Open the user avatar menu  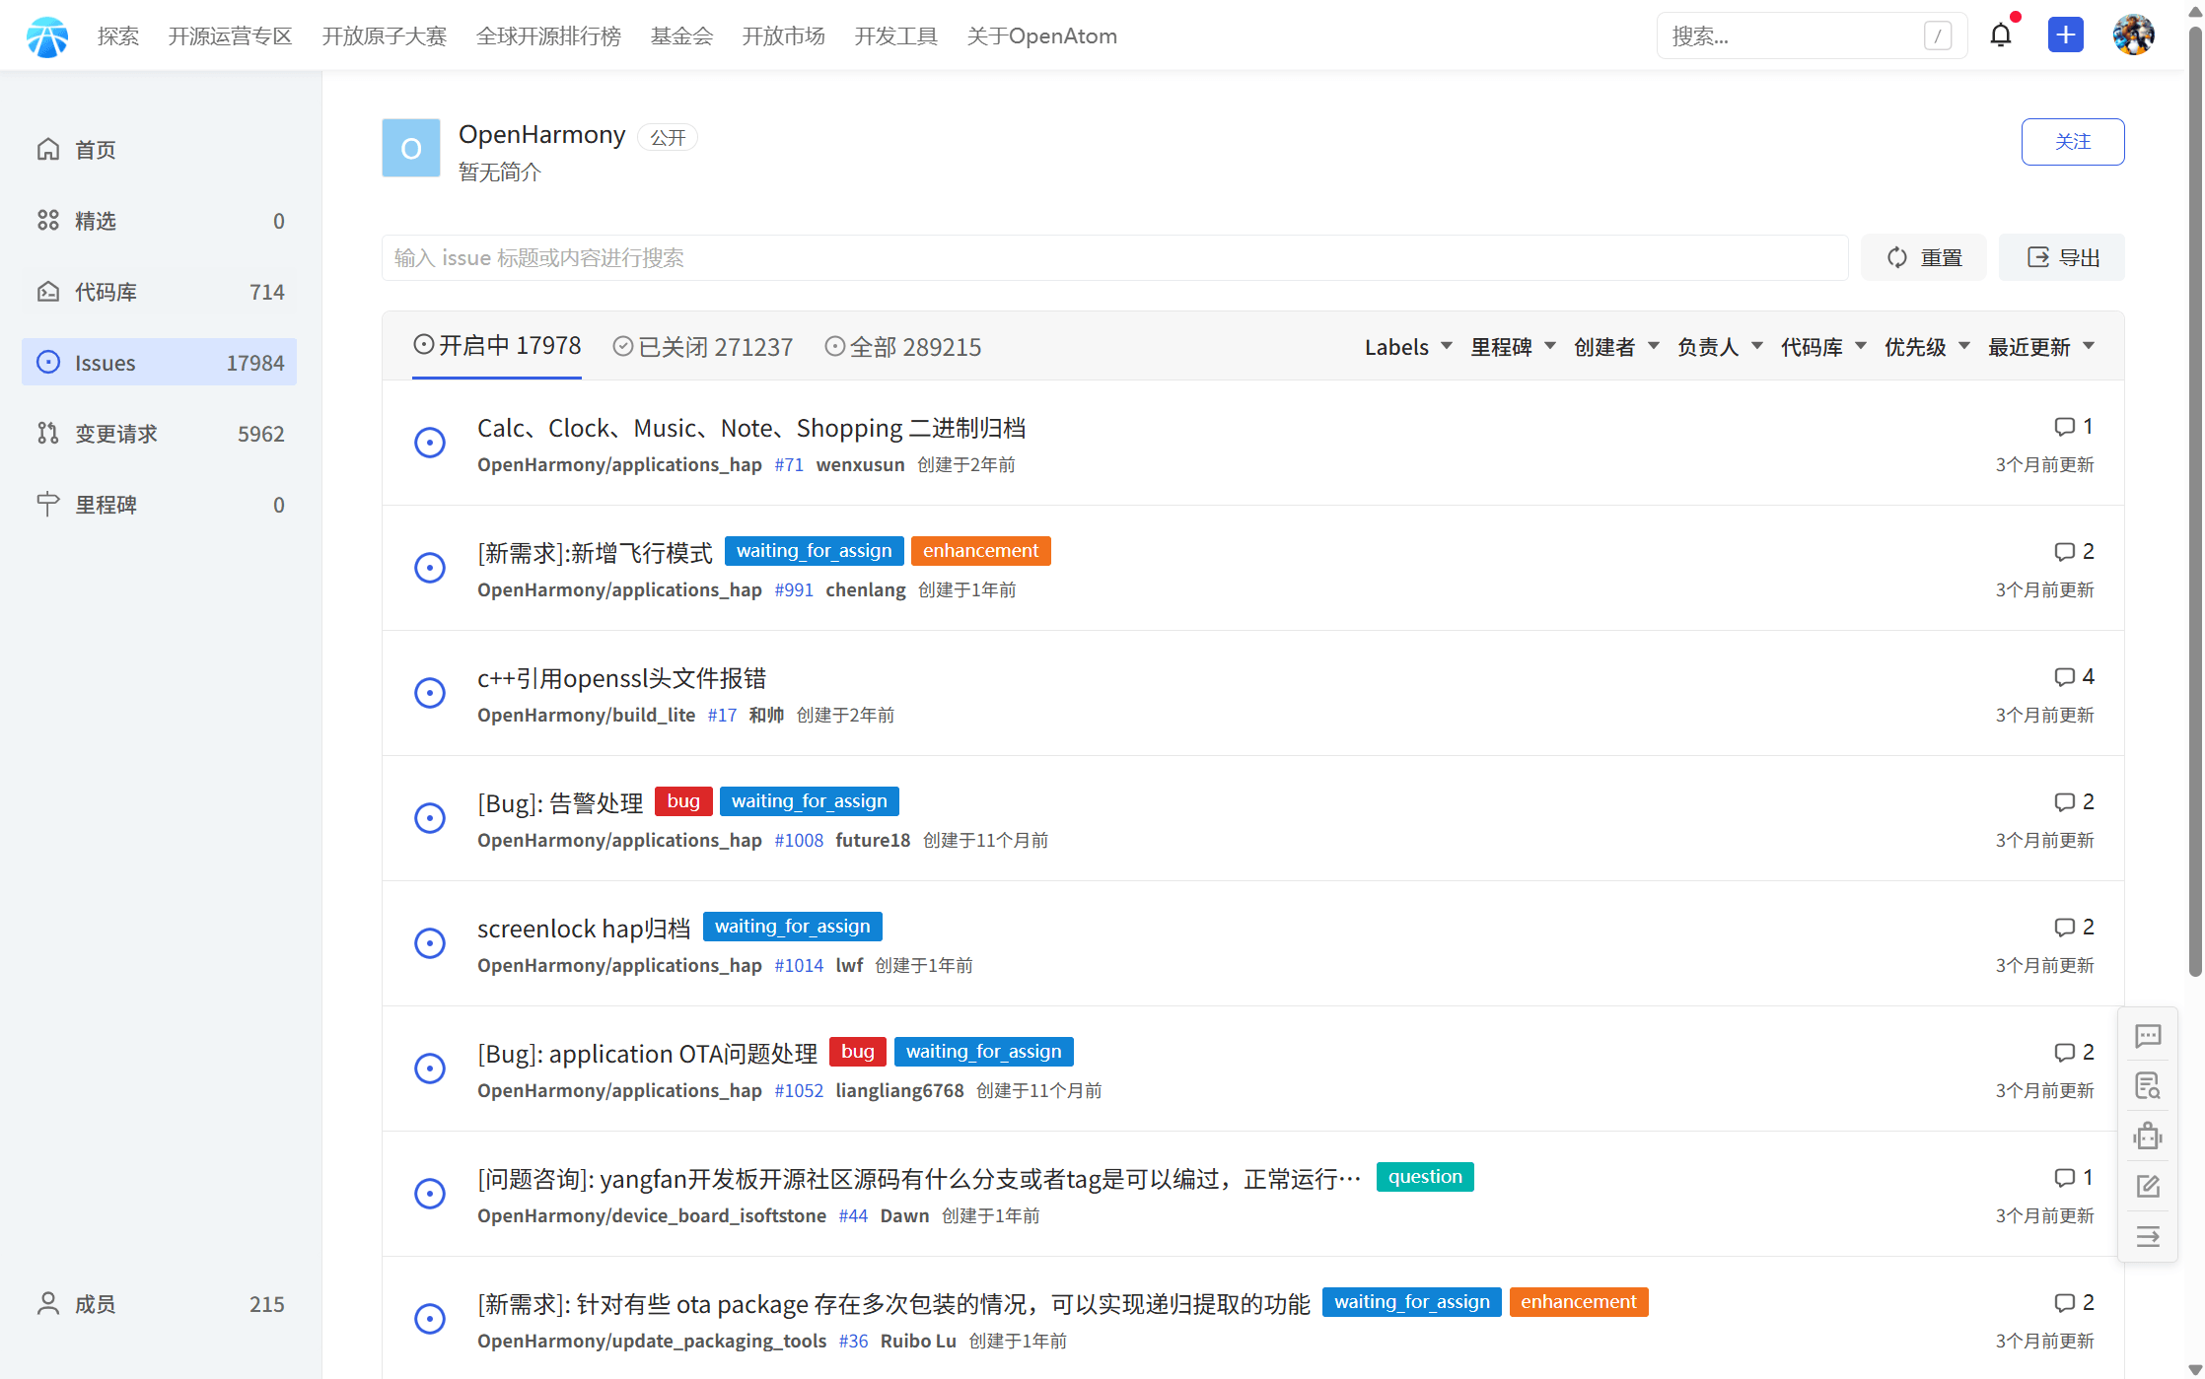pyautogui.click(x=2133, y=35)
